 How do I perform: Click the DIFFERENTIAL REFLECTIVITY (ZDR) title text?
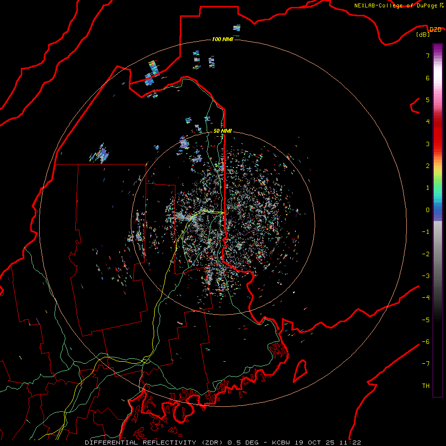click(x=155, y=443)
